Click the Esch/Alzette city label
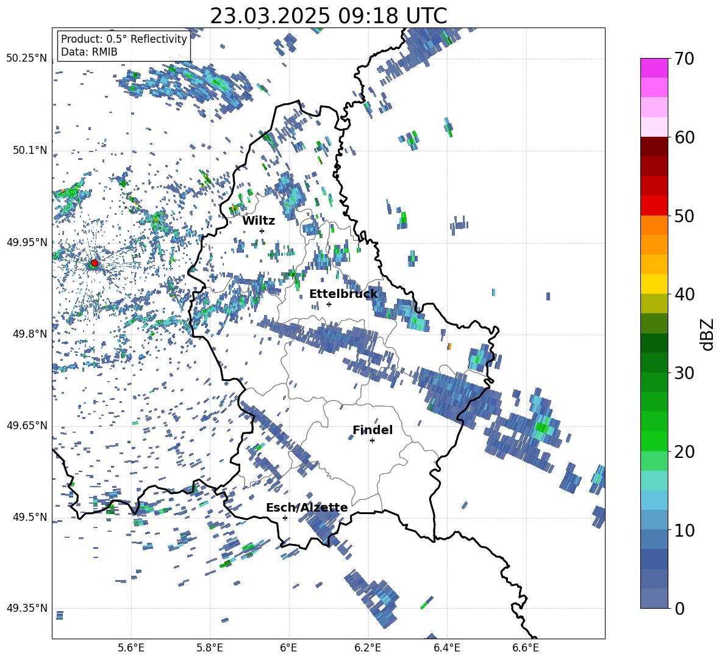722x660 pixels. 307,508
